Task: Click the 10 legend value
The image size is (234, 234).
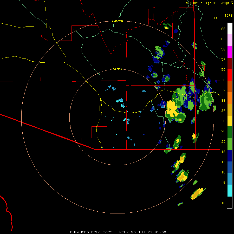Action: [x=223, y=172]
